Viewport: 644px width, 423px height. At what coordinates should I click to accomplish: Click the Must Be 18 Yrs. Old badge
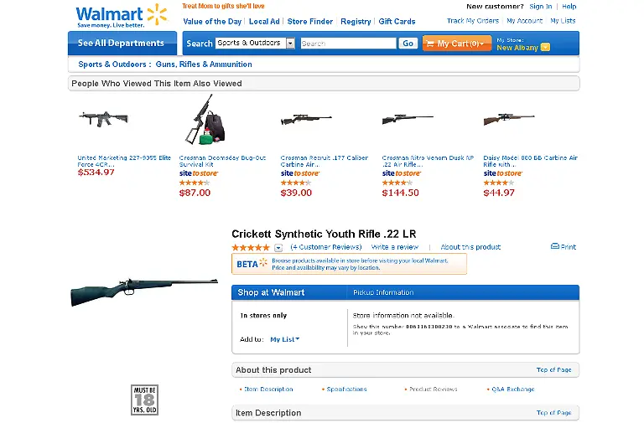tap(143, 400)
